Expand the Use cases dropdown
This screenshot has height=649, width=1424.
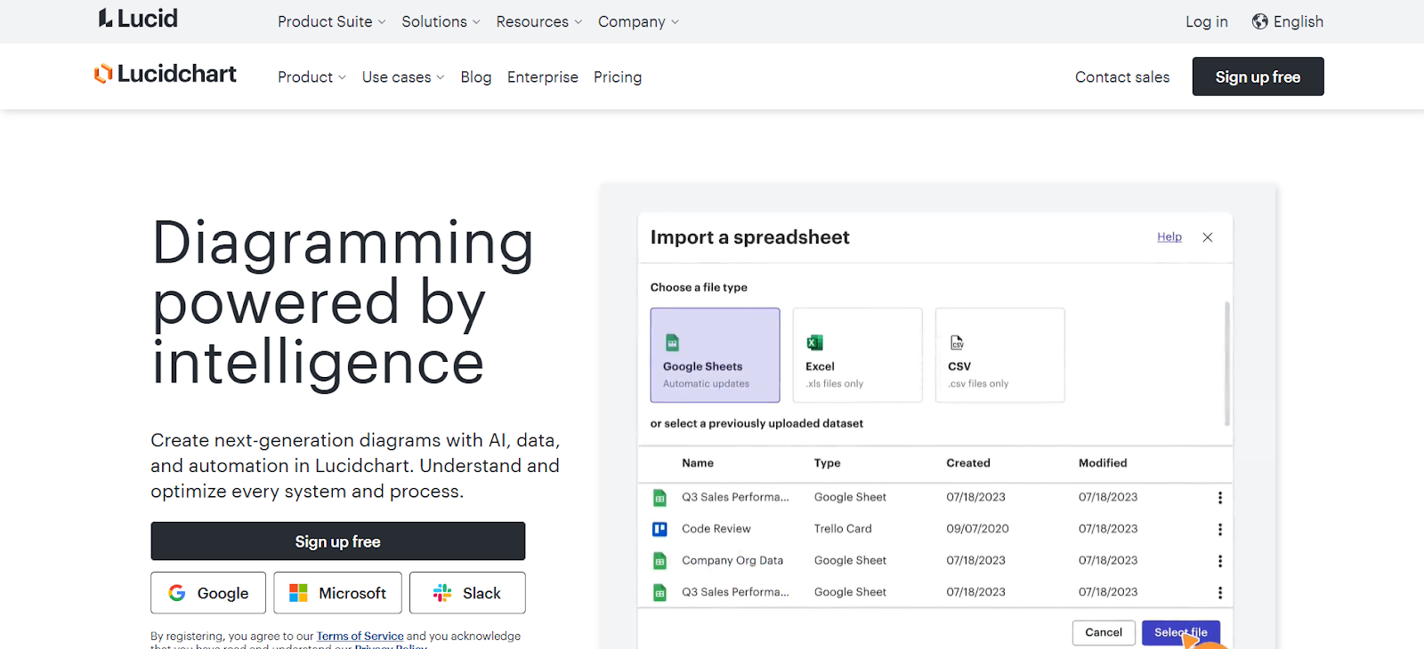click(403, 77)
